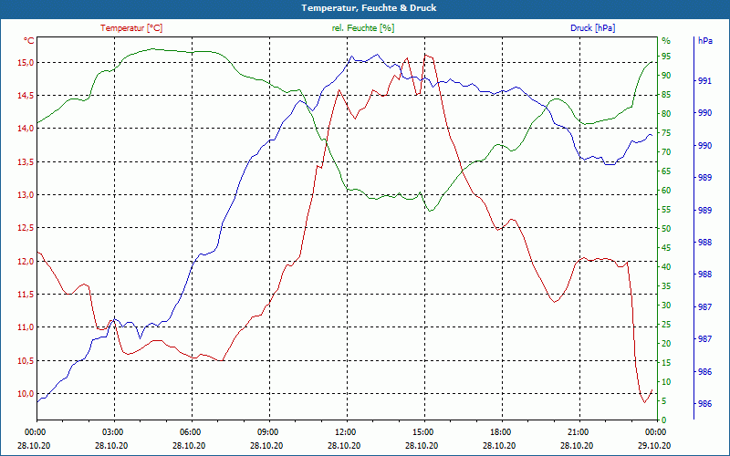Click the green '50' humidity axis value
The image size is (730, 456).
click(666, 229)
